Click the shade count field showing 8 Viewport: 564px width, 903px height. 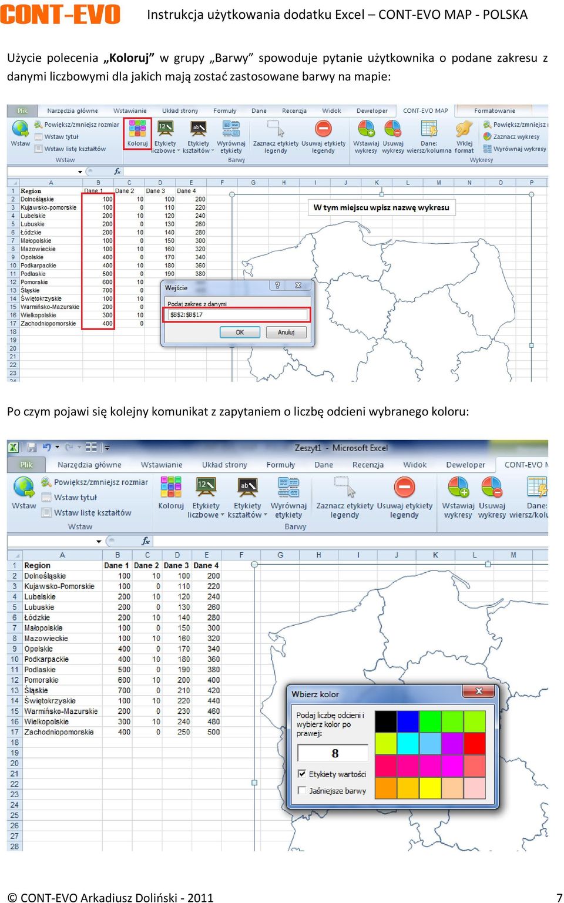point(333,753)
